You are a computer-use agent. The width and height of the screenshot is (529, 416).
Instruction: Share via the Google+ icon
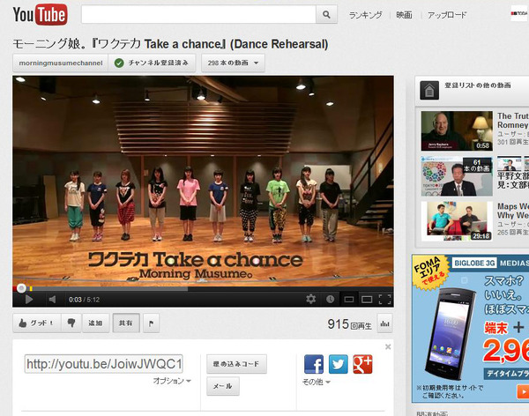(x=362, y=364)
